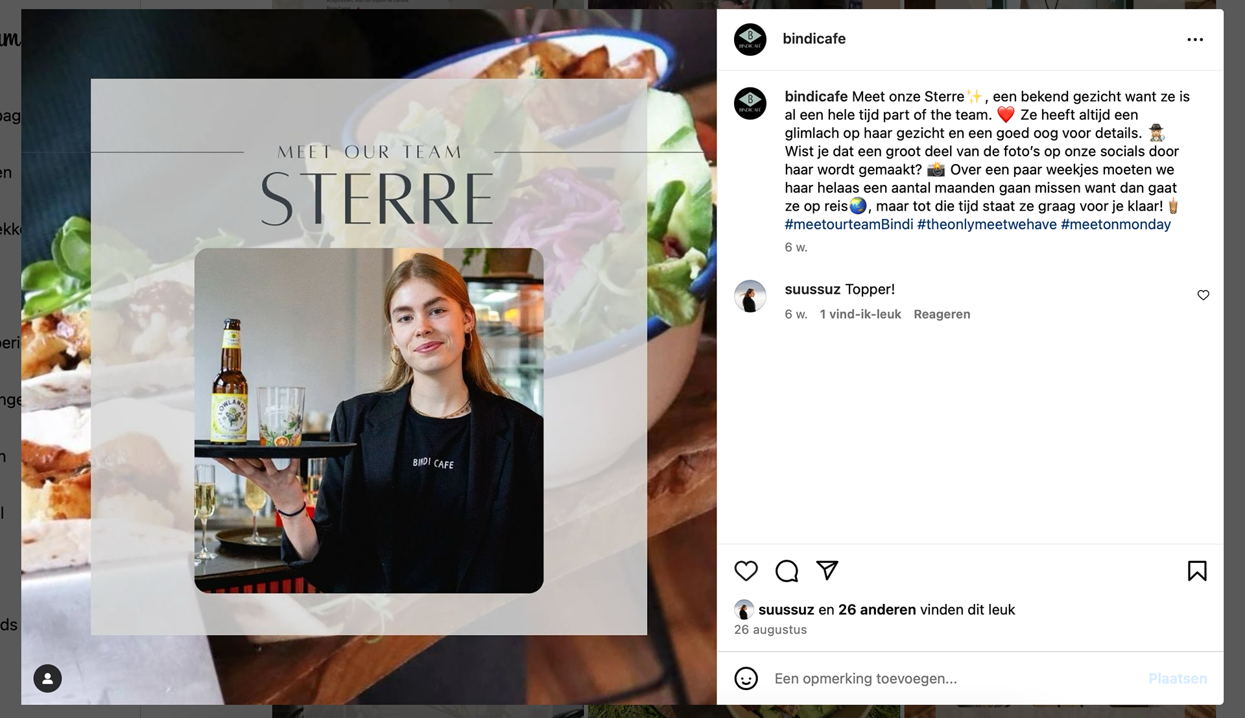1245x718 pixels.
Task: Open the #theonlymeetwehave hashtag
Action: (987, 224)
